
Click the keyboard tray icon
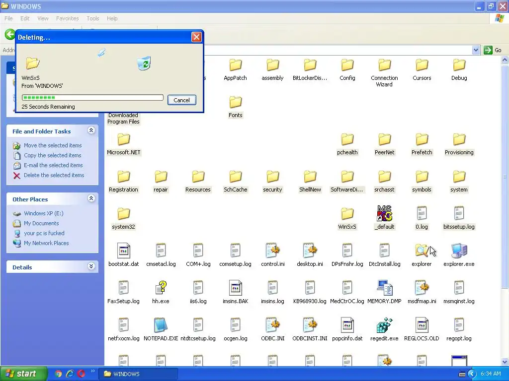[x=462, y=374]
